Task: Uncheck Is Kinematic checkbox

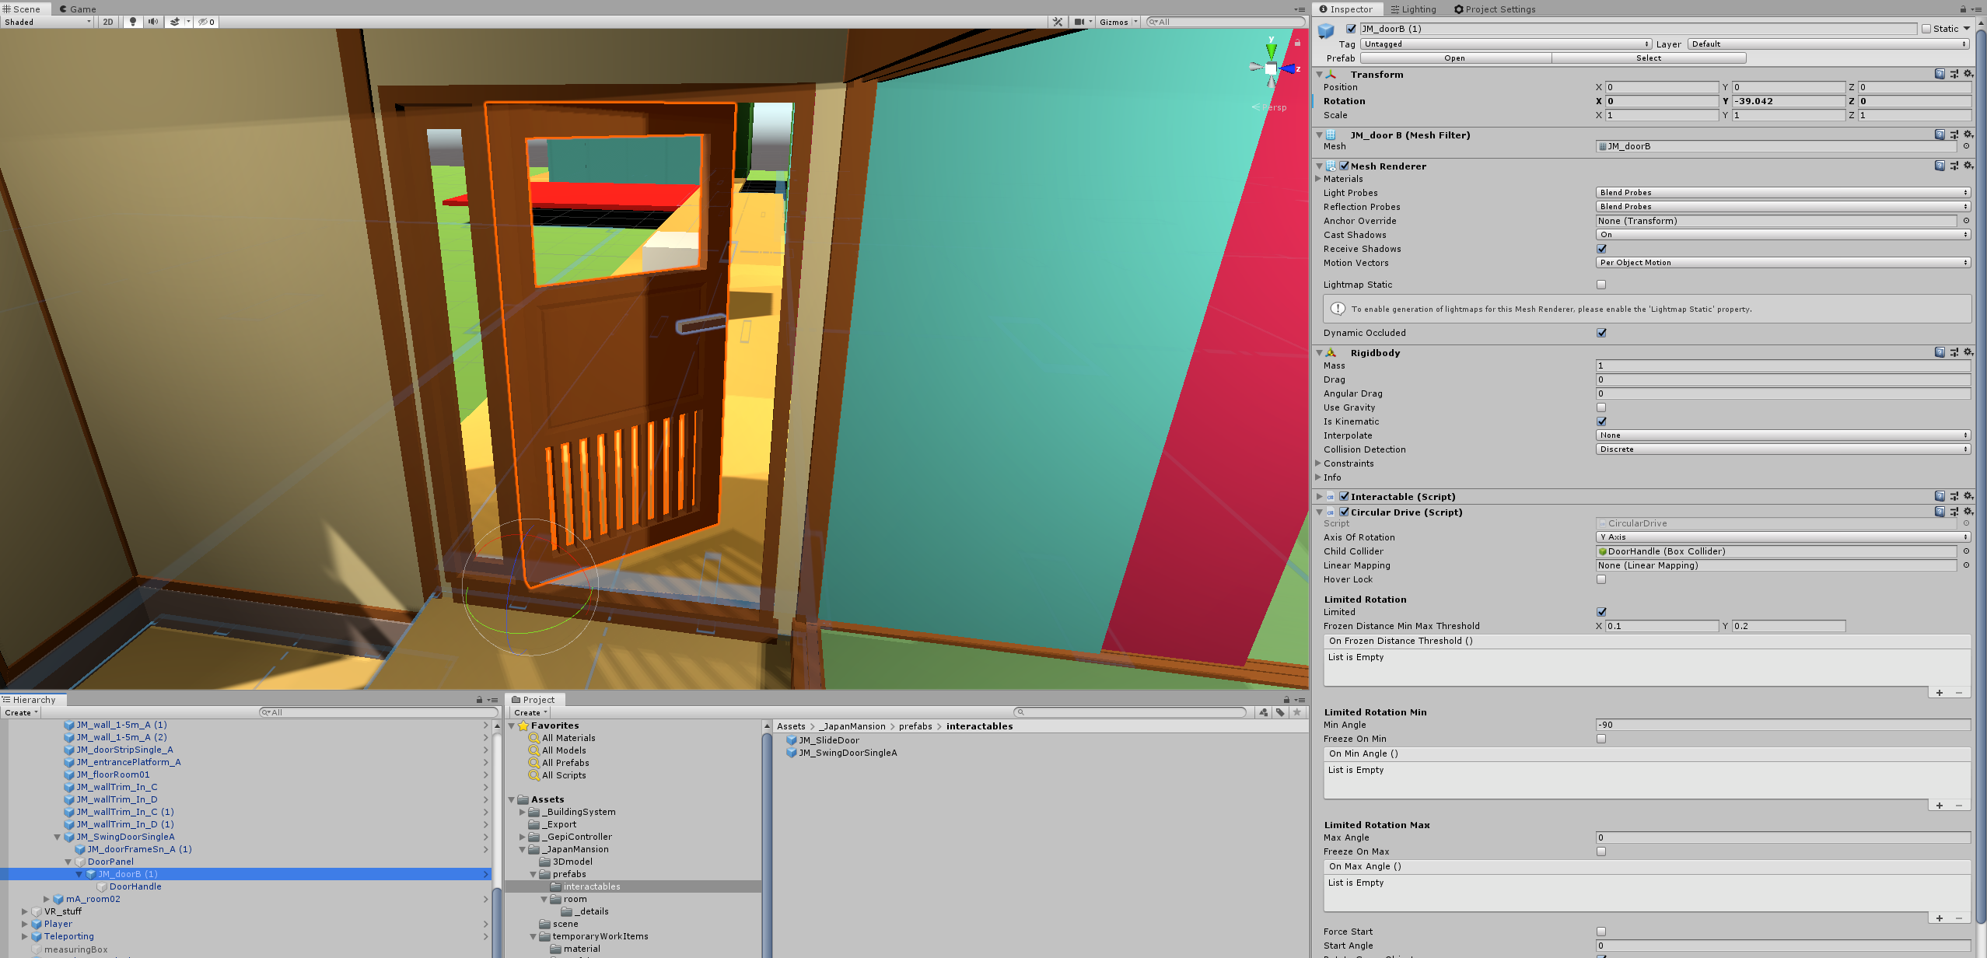Action: (1601, 421)
